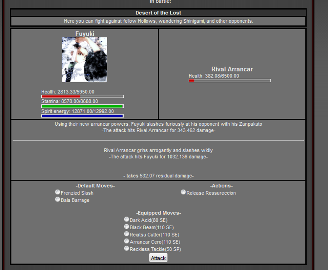The image size is (328, 270).
Task: Click Health: 382.08/6500.00 text
Action: point(214,76)
